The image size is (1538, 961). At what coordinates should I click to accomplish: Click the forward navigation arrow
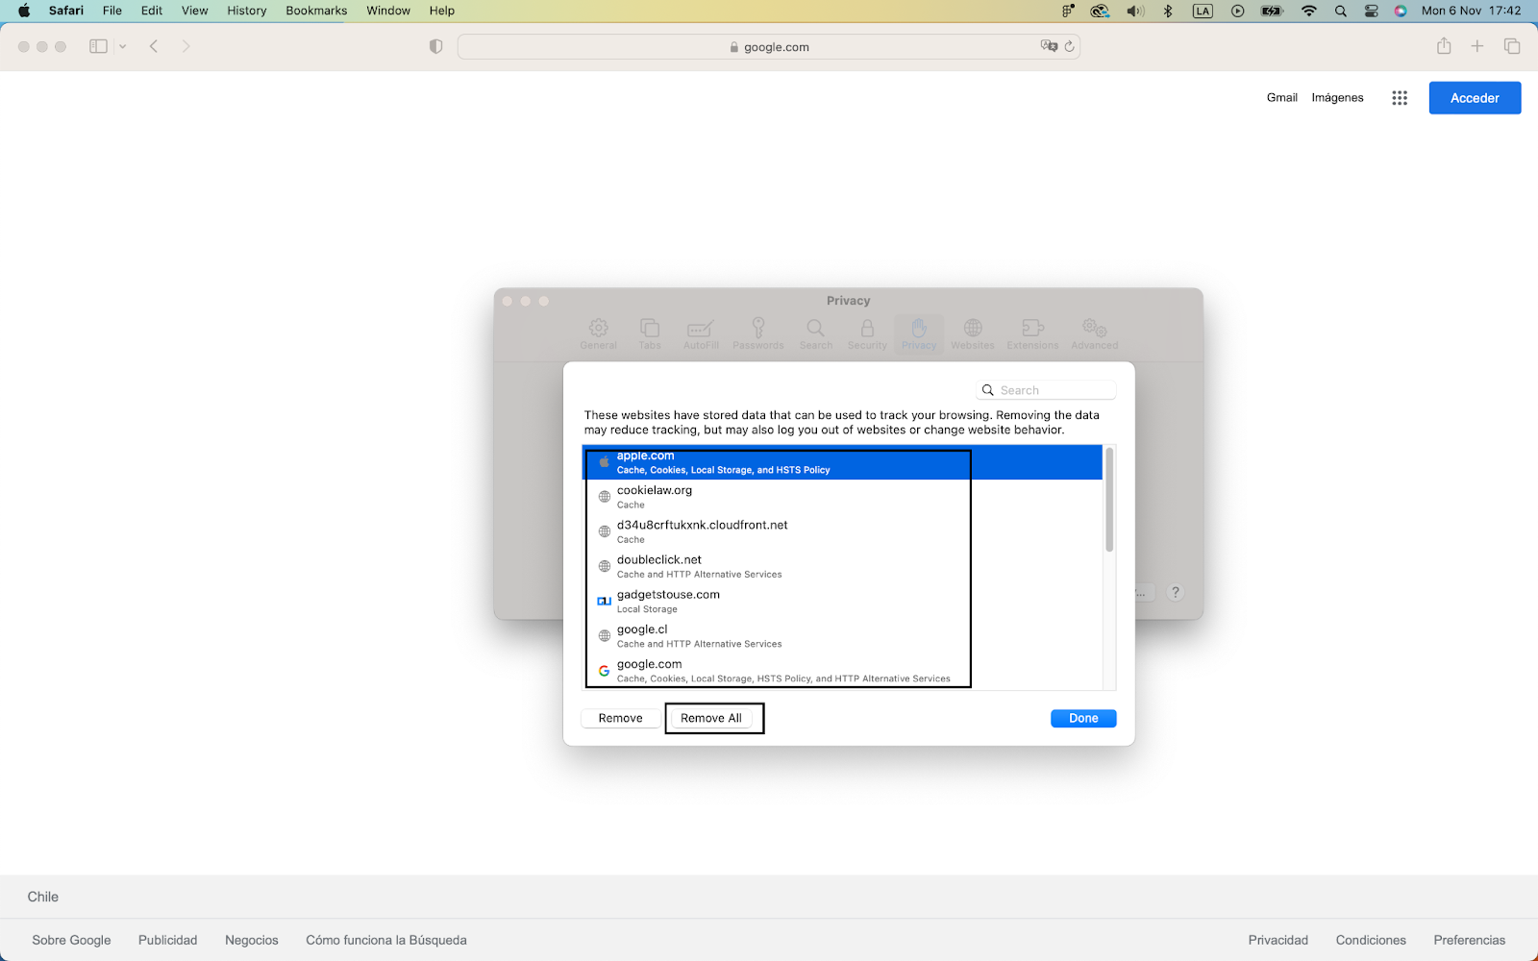(x=186, y=46)
